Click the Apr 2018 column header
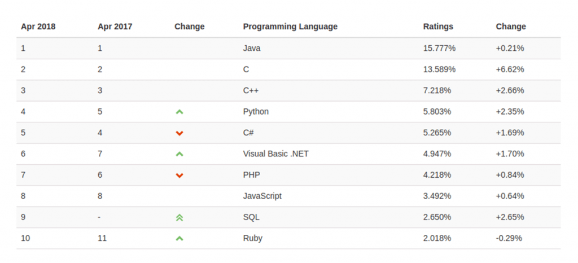Screen dimensions: 578x263 [x=38, y=27]
